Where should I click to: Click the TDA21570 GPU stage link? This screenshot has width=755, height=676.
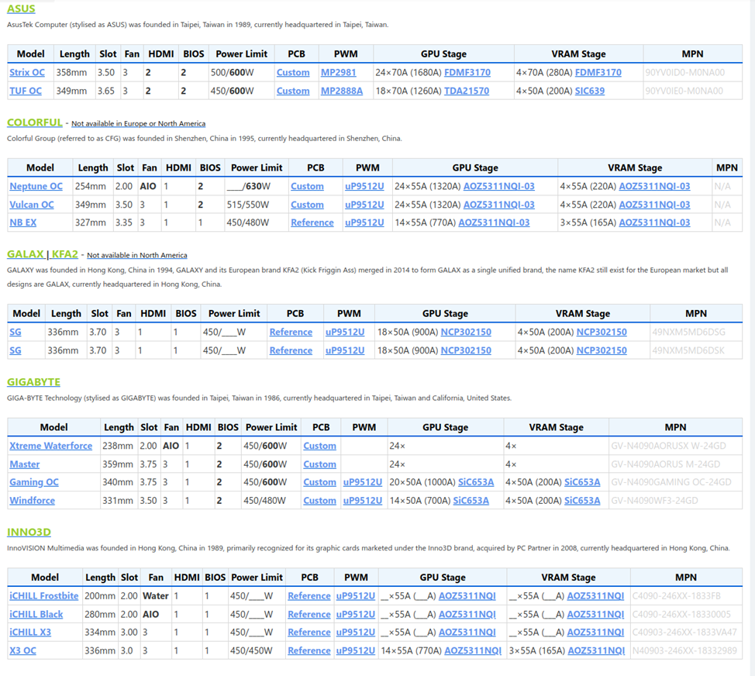467,91
